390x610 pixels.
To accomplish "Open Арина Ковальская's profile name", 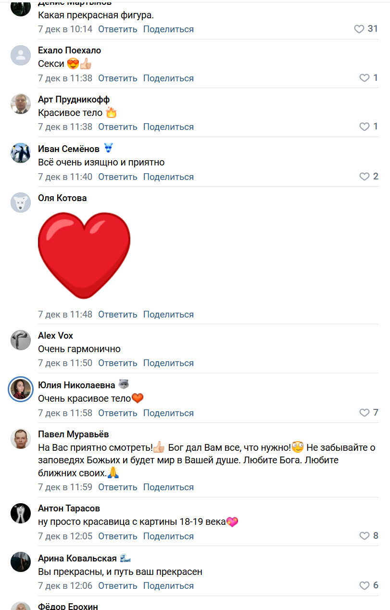I will click(x=77, y=559).
